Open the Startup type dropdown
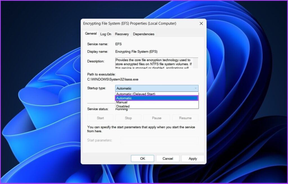Image resolution: width=288 pixels, height=184 pixels. click(x=196, y=88)
